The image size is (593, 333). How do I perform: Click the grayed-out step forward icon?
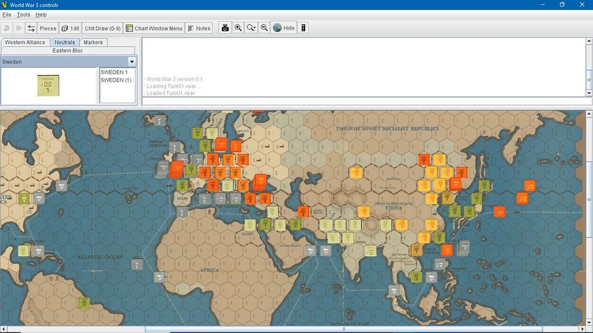pyautogui.click(x=18, y=28)
